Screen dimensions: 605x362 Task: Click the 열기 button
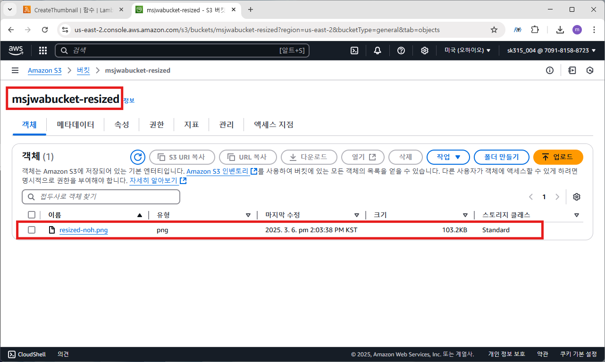point(363,157)
